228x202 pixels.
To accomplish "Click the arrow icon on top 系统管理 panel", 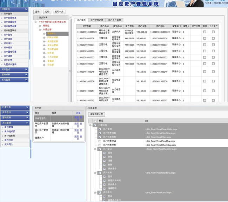I will tap(27, 80).
